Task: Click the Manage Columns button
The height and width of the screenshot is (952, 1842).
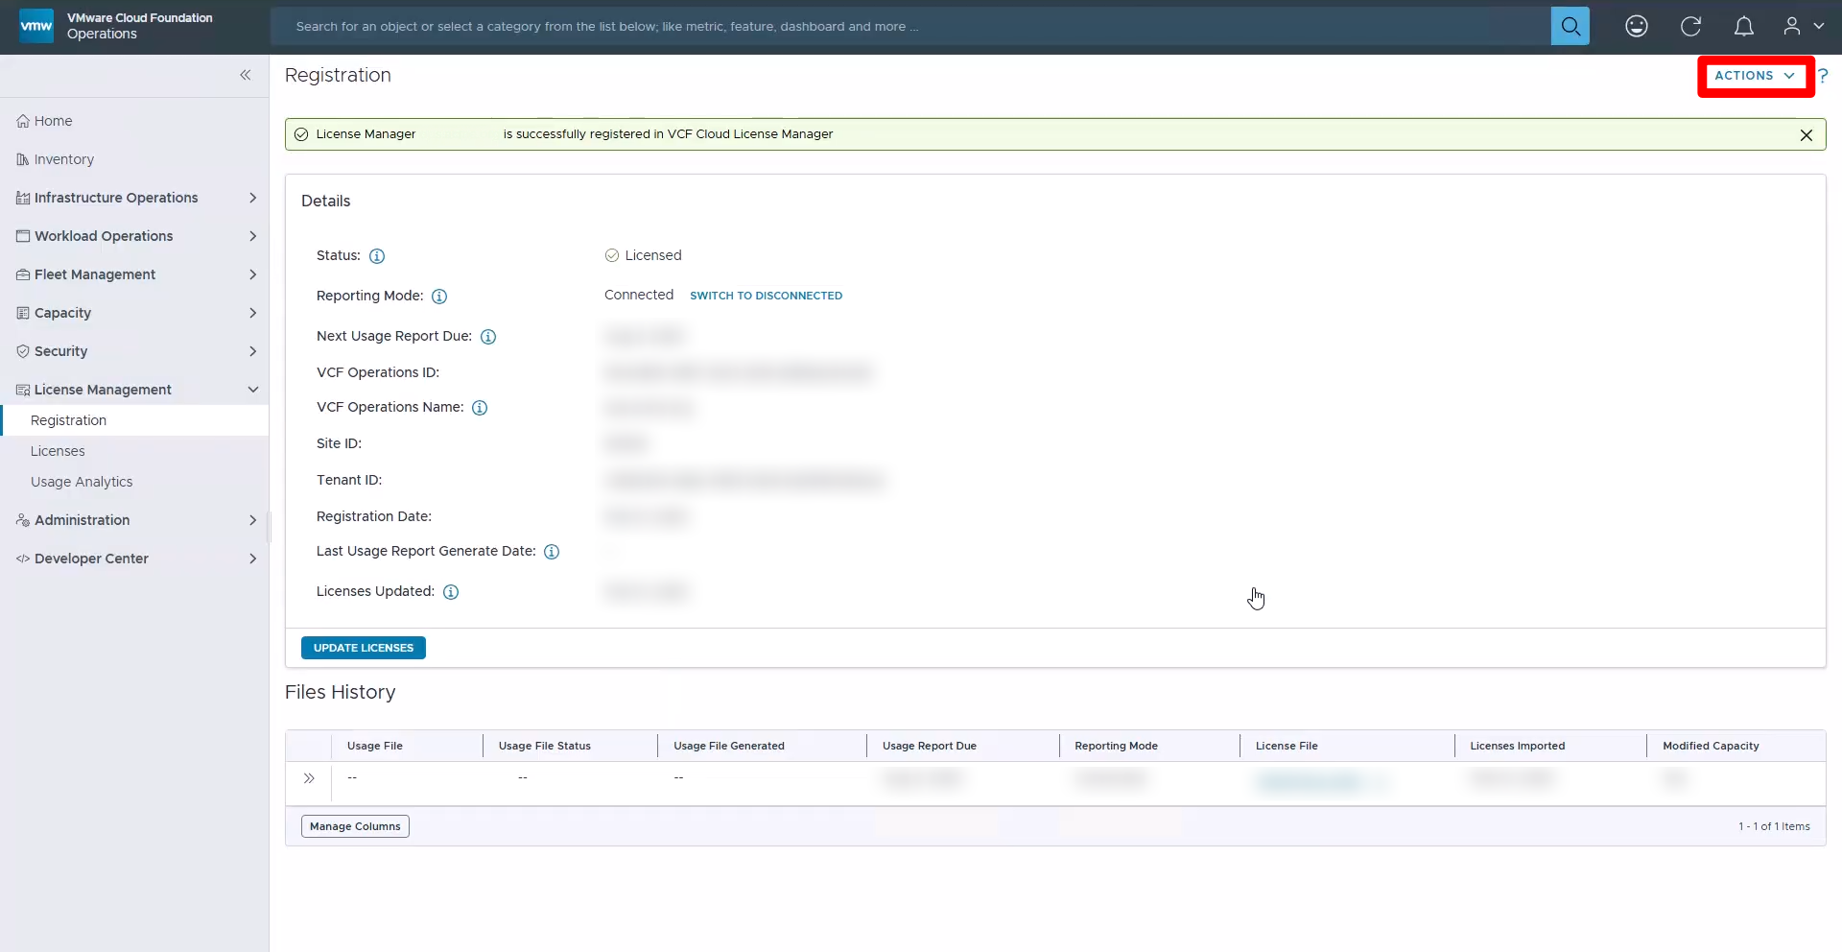Action: (355, 826)
